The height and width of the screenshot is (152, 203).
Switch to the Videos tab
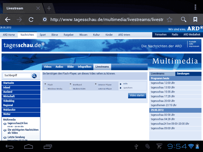click(x=48, y=67)
